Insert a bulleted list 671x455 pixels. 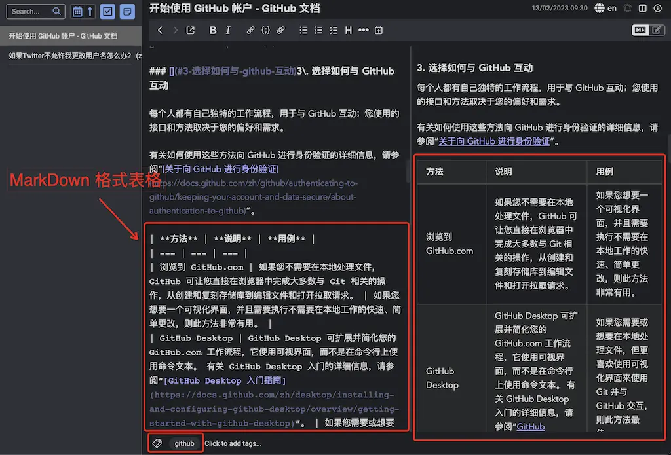click(303, 30)
